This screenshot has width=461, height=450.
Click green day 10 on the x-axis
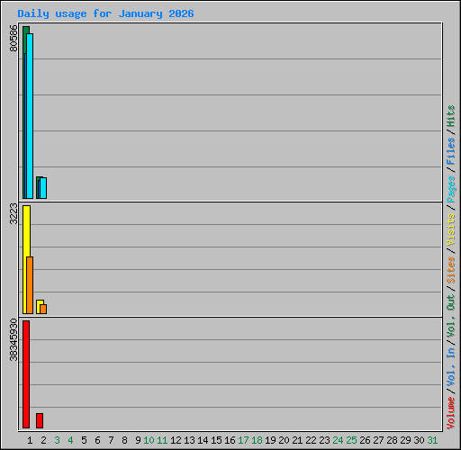(x=149, y=440)
